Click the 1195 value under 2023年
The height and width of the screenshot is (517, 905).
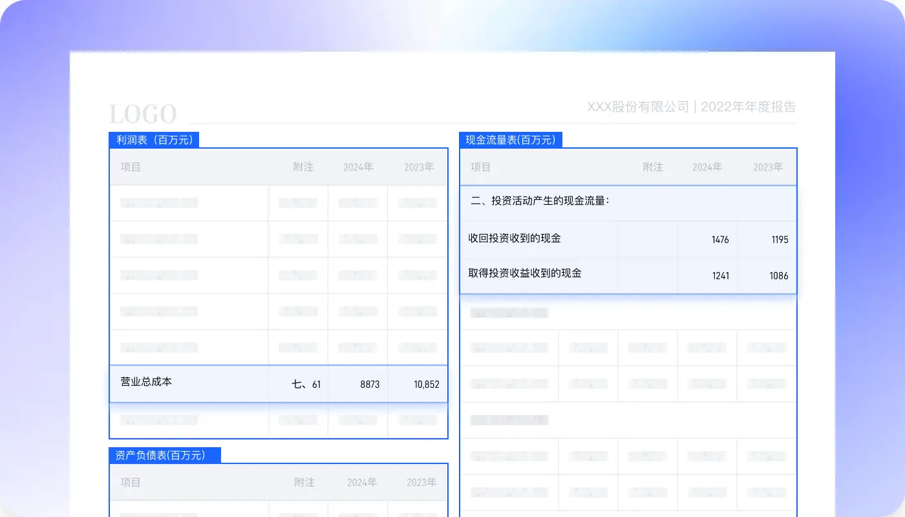pos(780,239)
